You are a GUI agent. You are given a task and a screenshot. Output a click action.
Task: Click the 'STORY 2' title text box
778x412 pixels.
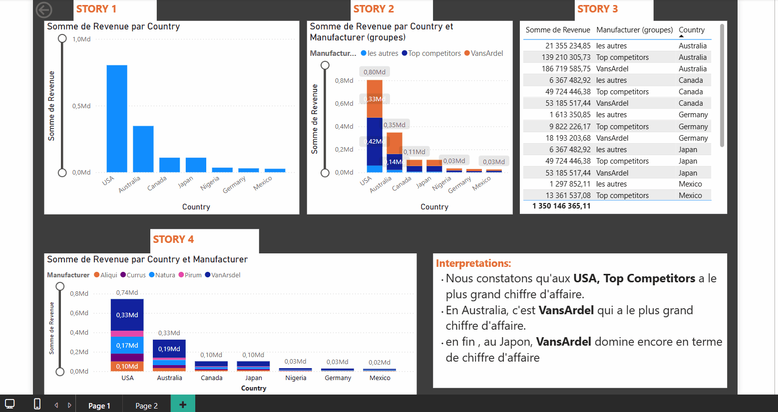pos(392,9)
